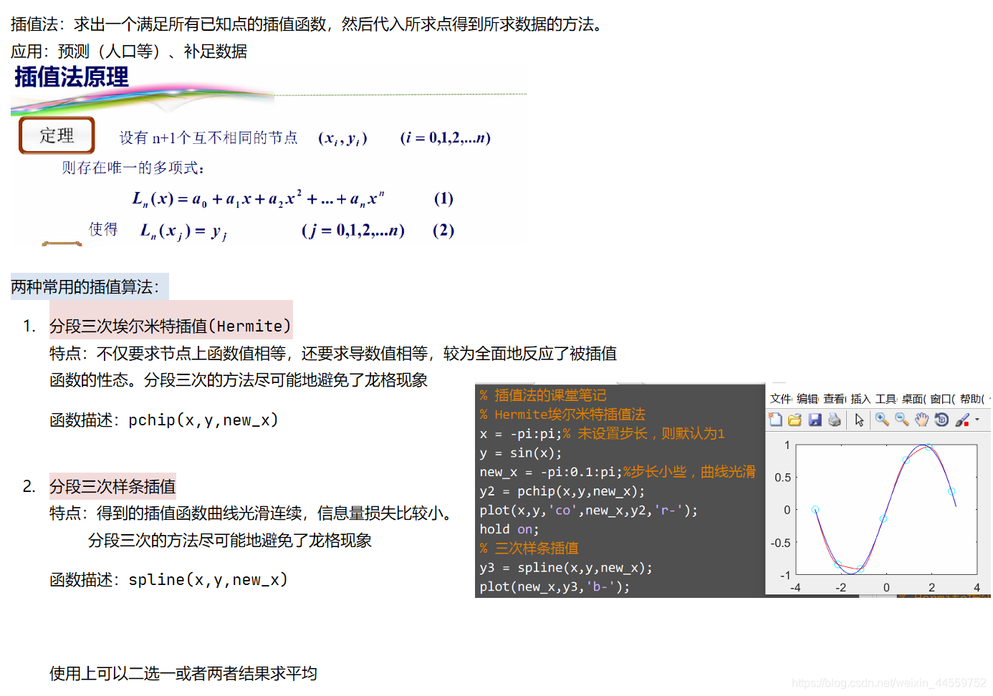Click the highlighted 分段三次埃尔米特插值(Hermite) heading
Screen dimensions: 993x696
point(171,327)
